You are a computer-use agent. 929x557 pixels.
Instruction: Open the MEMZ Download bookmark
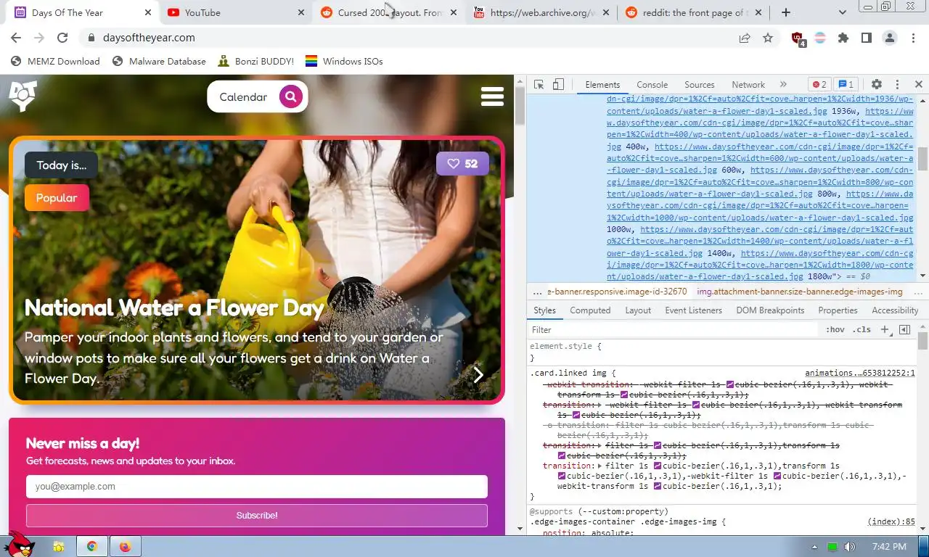tap(55, 61)
